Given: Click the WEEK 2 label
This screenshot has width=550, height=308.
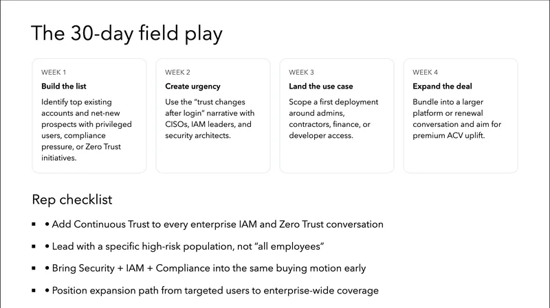Looking at the screenshot, I should click(x=179, y=72).
